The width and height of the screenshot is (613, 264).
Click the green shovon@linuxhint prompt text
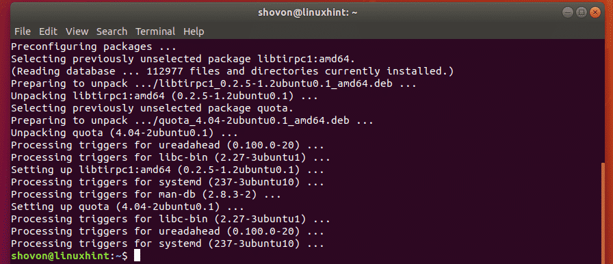[62, 256]
